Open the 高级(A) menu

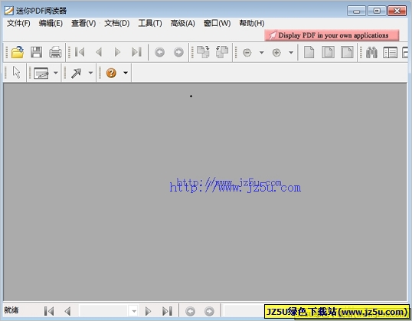pyautogui.click(x=182, y=24)
